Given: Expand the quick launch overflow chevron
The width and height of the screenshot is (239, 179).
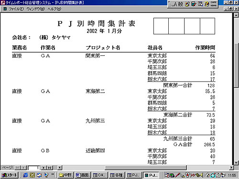Looking at the screenshot, I should (53, 174).
